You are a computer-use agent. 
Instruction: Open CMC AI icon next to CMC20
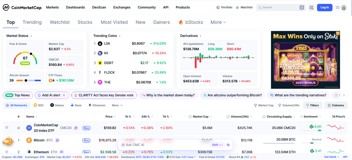click(x=76, y=128)
